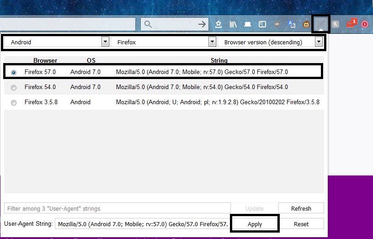Click the 'Firefox 57.0' browser name
The image size is (373, 239).
click(40, 72)
